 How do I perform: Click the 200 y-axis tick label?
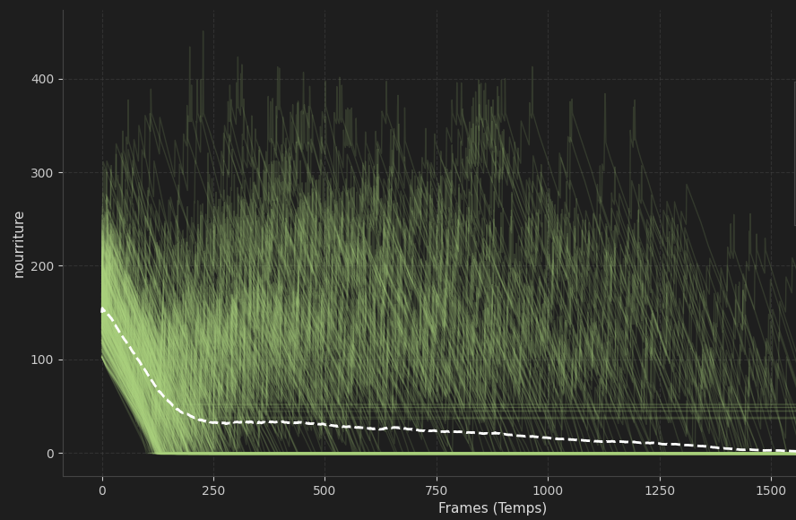(x=42, y=266)
